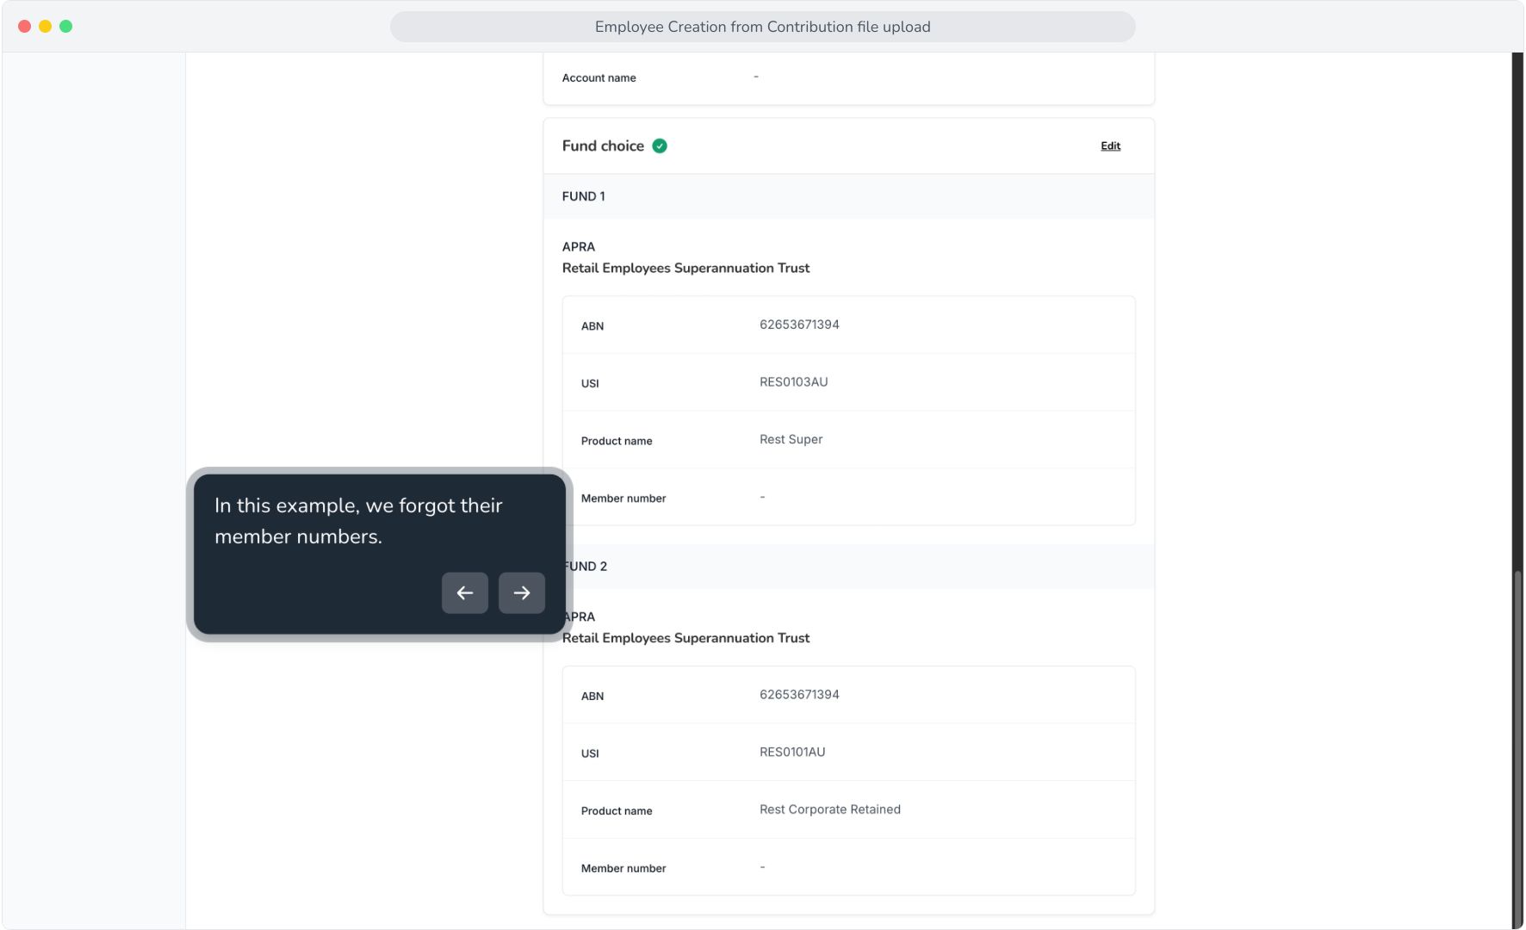Click the back arrow in the tooltip
This screenshot has height=930, width=1526.
[x=465, y=592]
